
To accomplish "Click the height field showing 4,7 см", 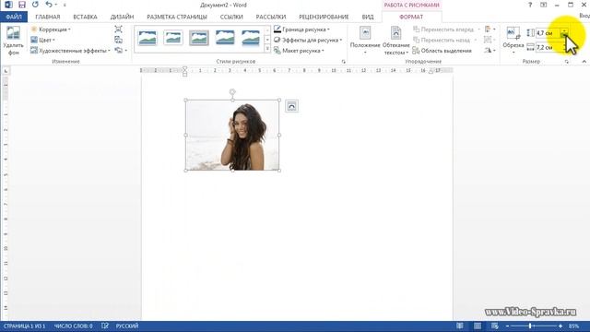I will (x=549, y=33).
